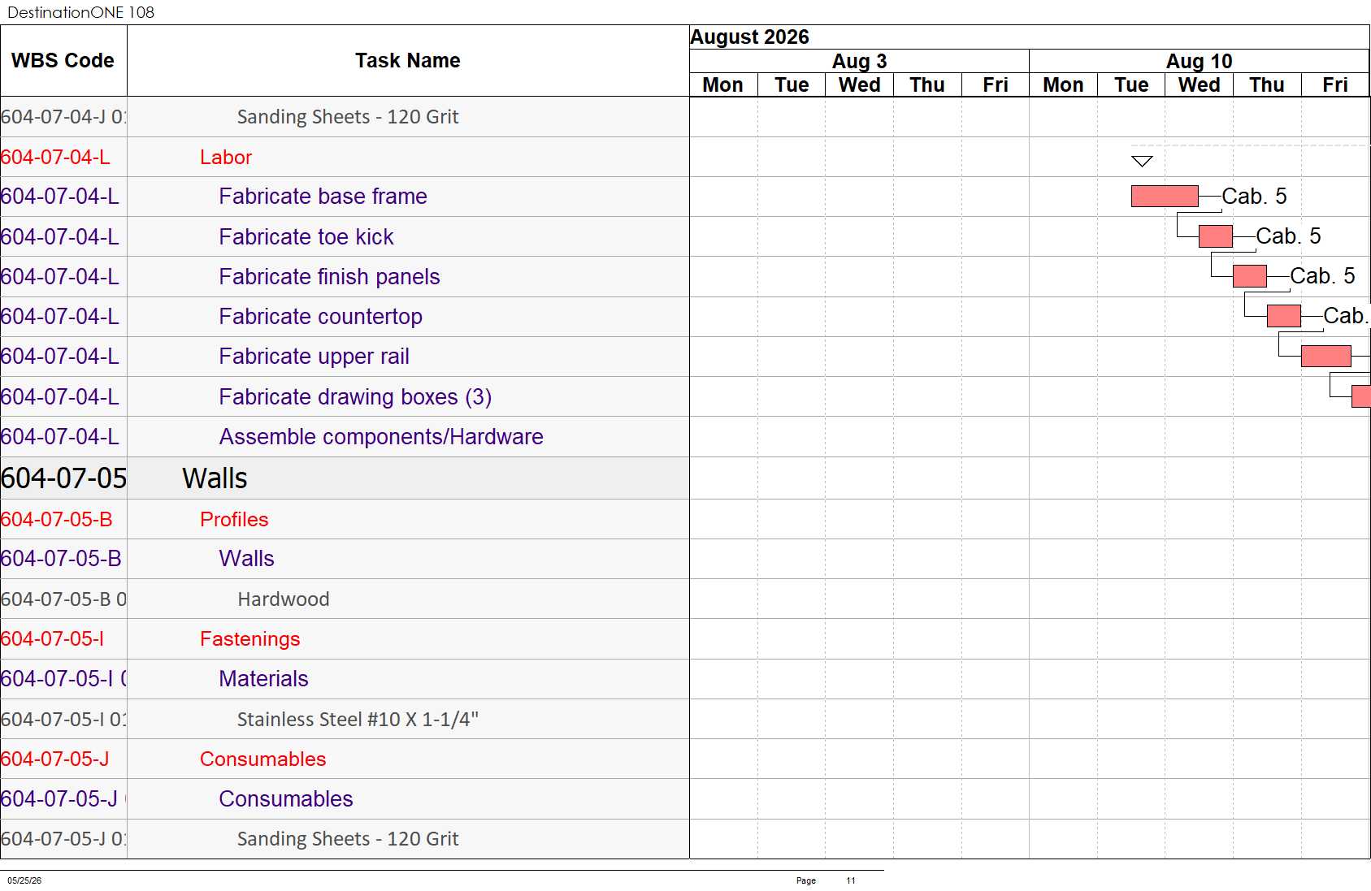Select the Profiles group row
The image size is (1371, 891).
point(345,519)
